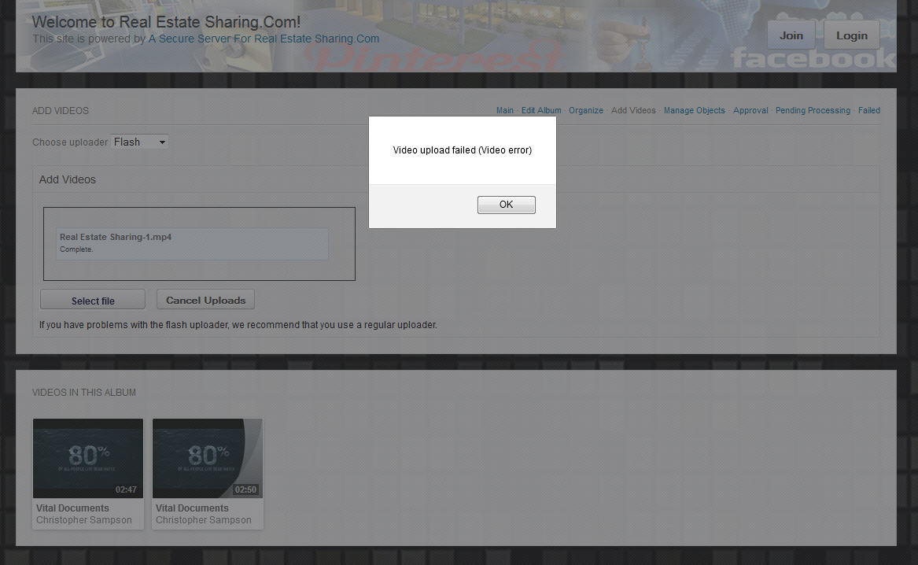
Task: Open the Choose uploader Flash dropdown
Action: tap(140, 142)
